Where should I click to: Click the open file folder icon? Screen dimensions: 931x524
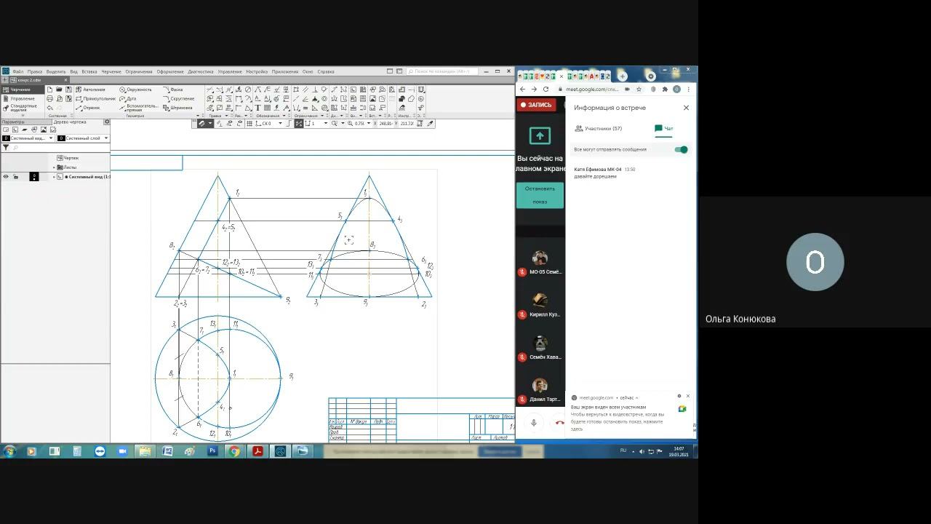pos(59,90)
